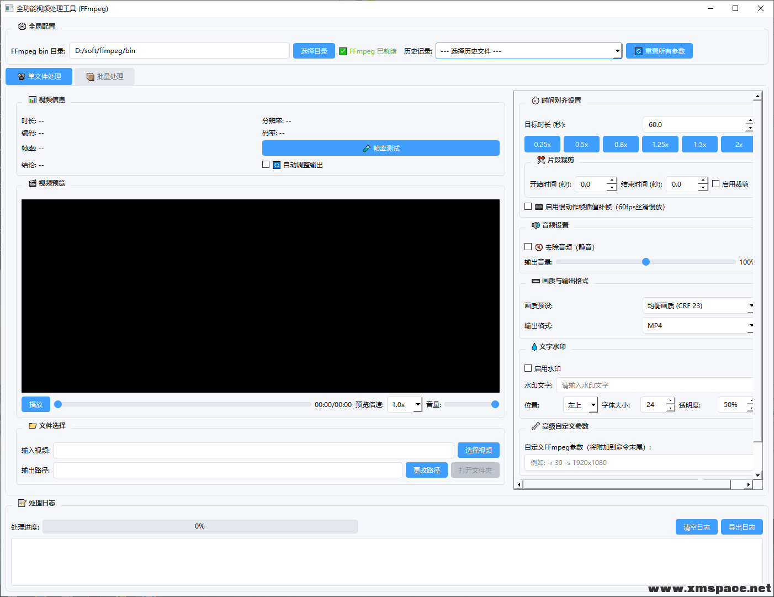This screenshot has height=597, width=774.
Task: Click the 打开文件夹 button
Action: pyautogui.click(x=475, y=470)
